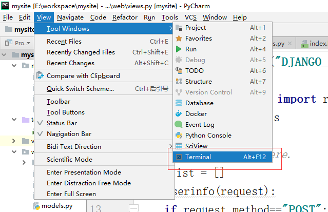Open the File menu

pyautogui.click(x=8, y=17)
